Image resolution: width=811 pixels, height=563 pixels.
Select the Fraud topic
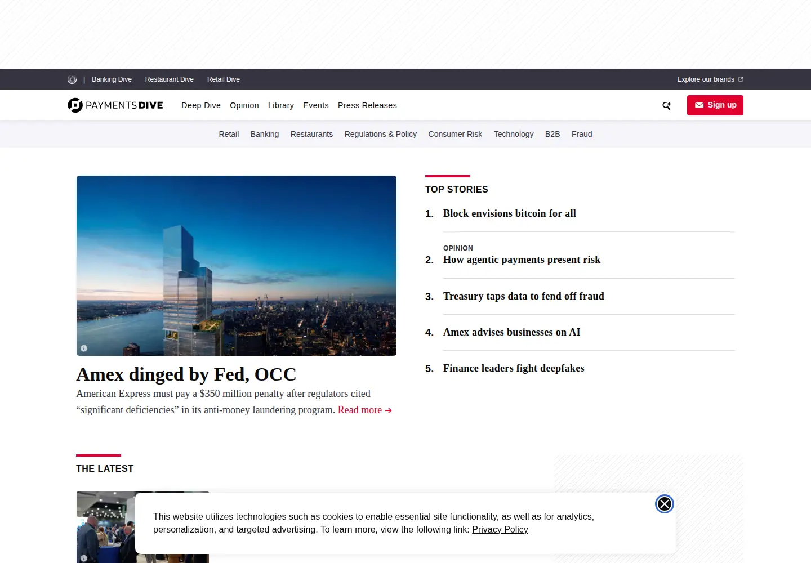click(x=582, y=134)
